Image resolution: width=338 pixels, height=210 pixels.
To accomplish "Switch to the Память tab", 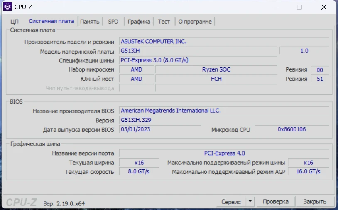I will click(x=90, y=22).
